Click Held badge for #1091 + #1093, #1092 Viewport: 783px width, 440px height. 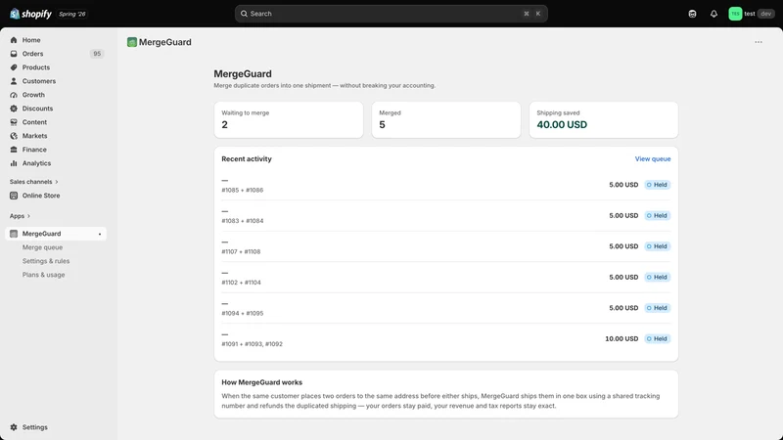pos(657,338)
